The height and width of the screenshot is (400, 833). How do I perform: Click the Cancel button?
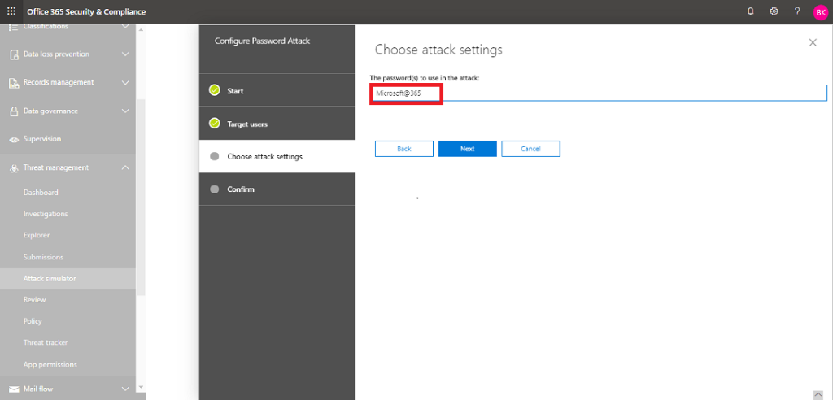pos(530,149)
